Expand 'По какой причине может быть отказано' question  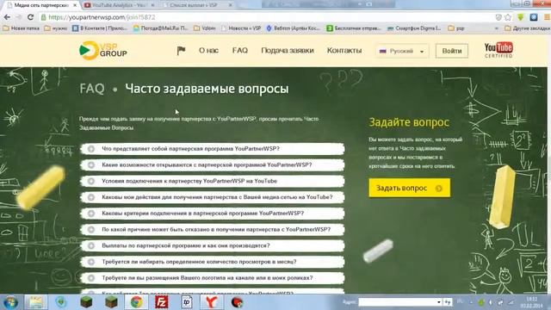pos(213,230)
